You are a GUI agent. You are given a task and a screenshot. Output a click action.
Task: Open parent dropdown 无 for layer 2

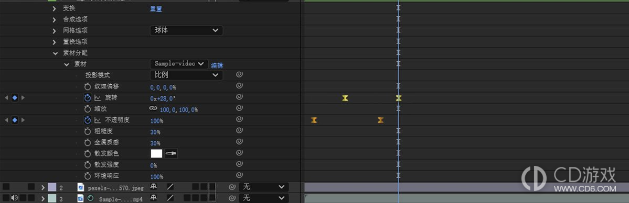point(263,187)
